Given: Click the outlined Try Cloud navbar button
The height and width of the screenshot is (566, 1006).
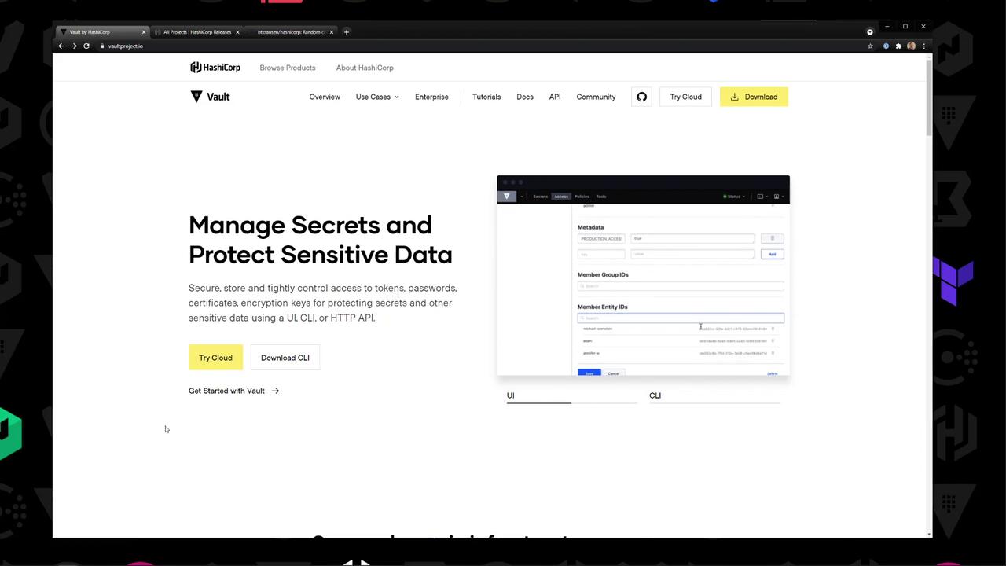Looking at the screenshot, I should click(685, 97).
